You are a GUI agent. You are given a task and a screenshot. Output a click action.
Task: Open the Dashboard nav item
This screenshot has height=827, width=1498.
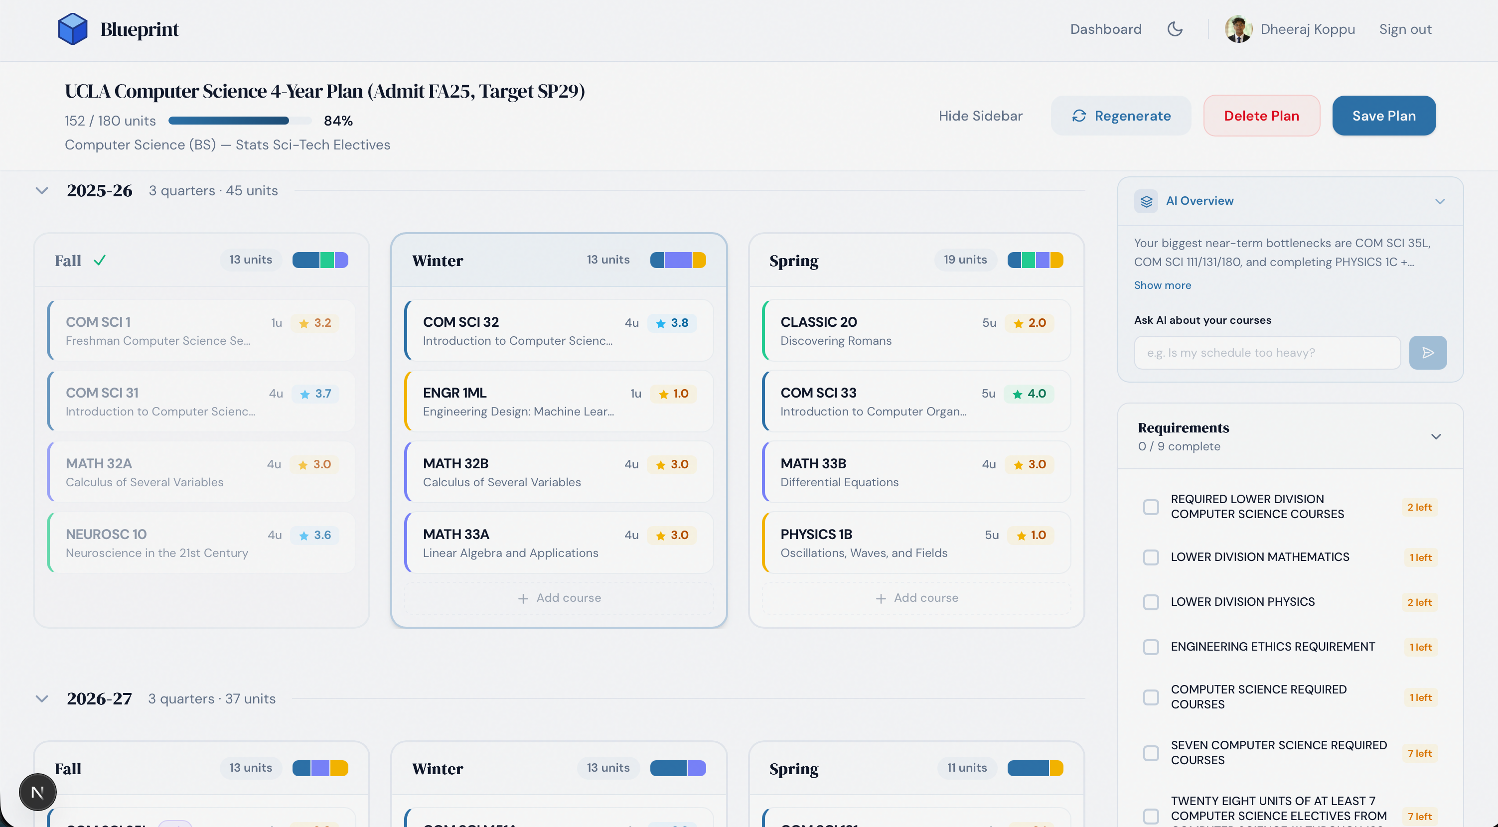pyautogui.click(x=1105, y=29)
